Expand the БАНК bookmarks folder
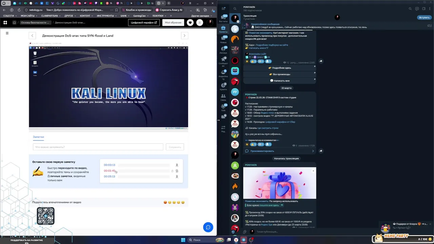The image size is (434, 244). tap(125, 16)
